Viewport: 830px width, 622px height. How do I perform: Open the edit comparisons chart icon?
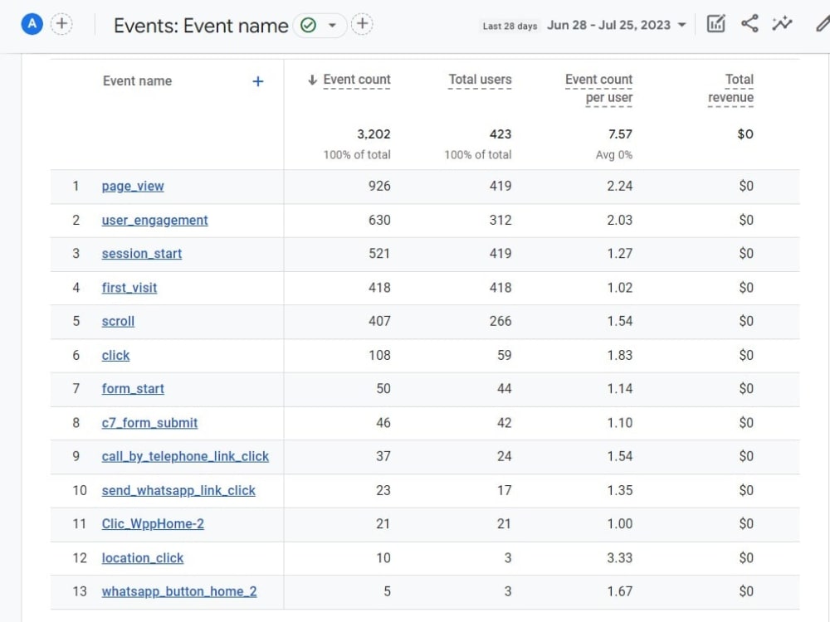715,24
